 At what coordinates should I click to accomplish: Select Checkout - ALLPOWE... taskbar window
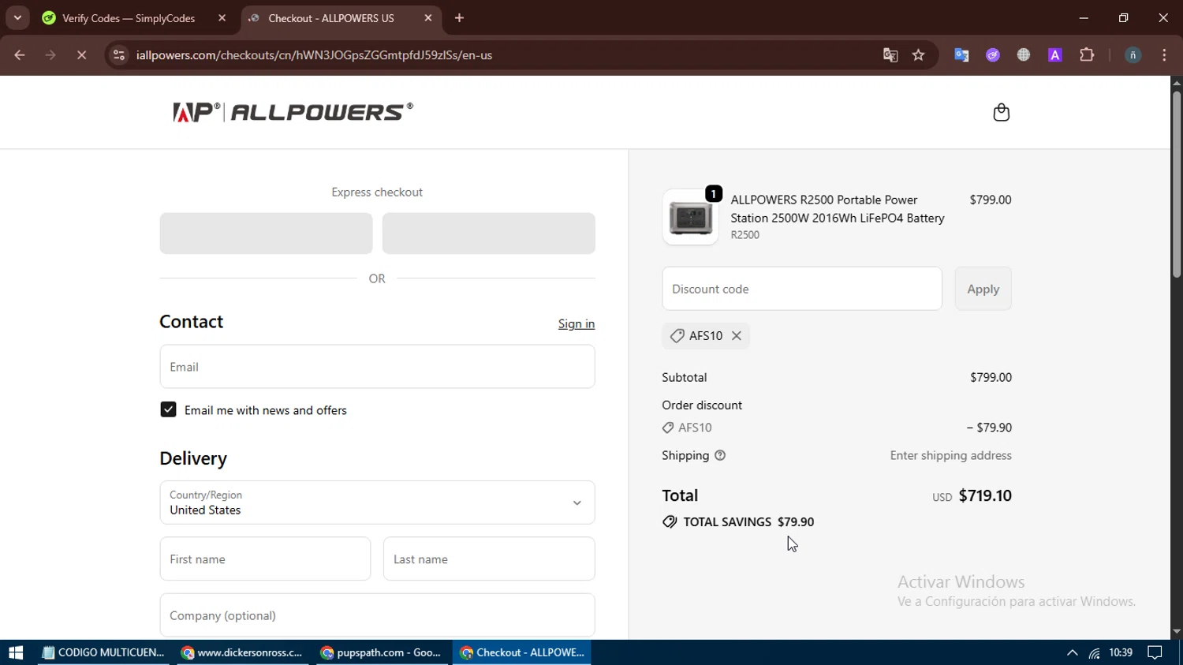coord(522,652)
